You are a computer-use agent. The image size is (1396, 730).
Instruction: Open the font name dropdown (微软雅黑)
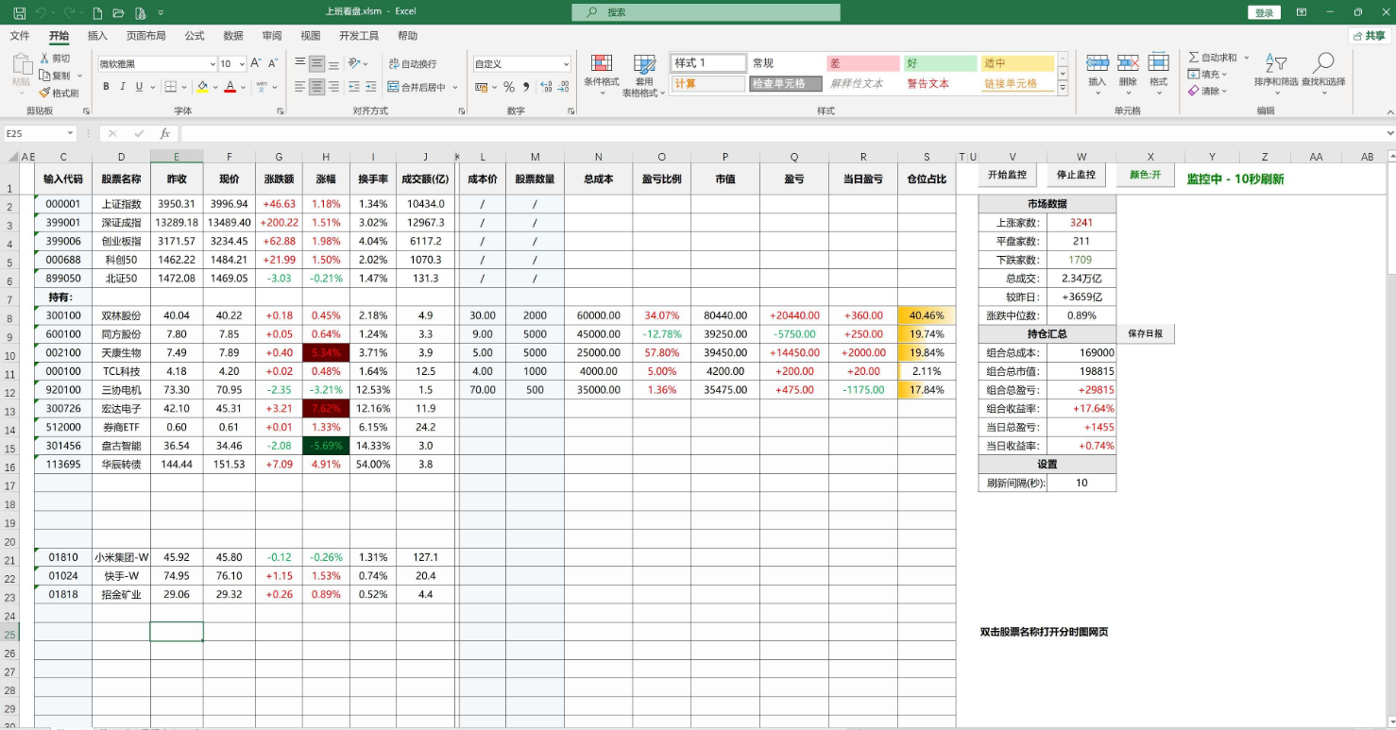pos(213,64)
